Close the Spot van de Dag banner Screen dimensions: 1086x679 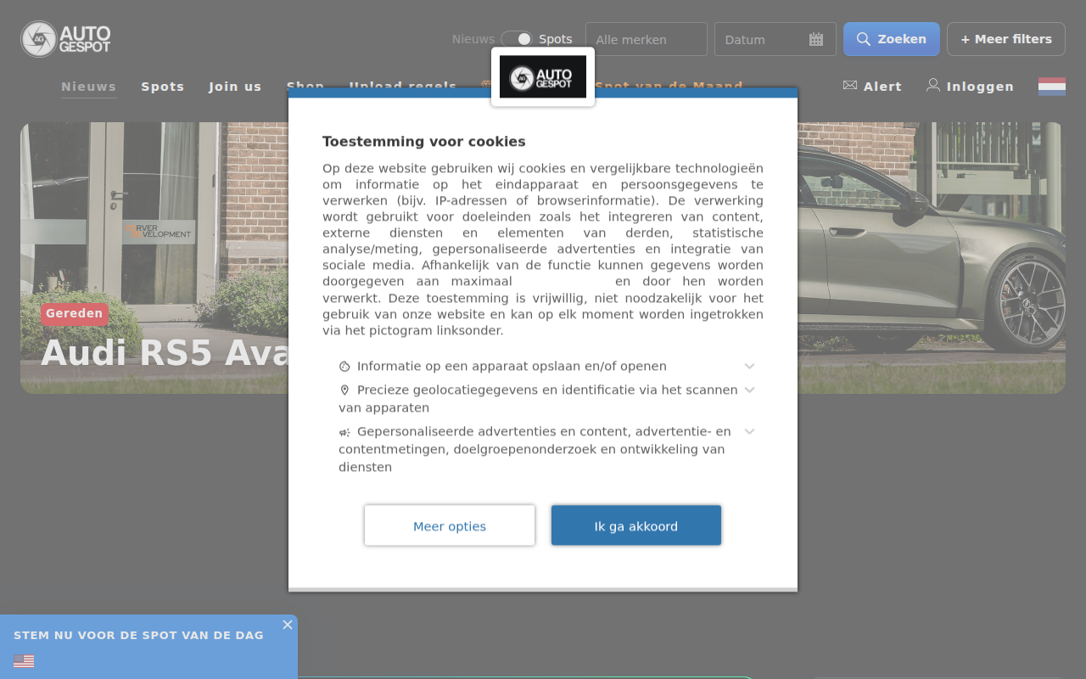288,625
